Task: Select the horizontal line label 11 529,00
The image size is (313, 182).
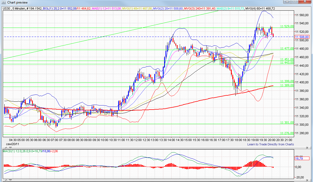Action: (287, 26)
